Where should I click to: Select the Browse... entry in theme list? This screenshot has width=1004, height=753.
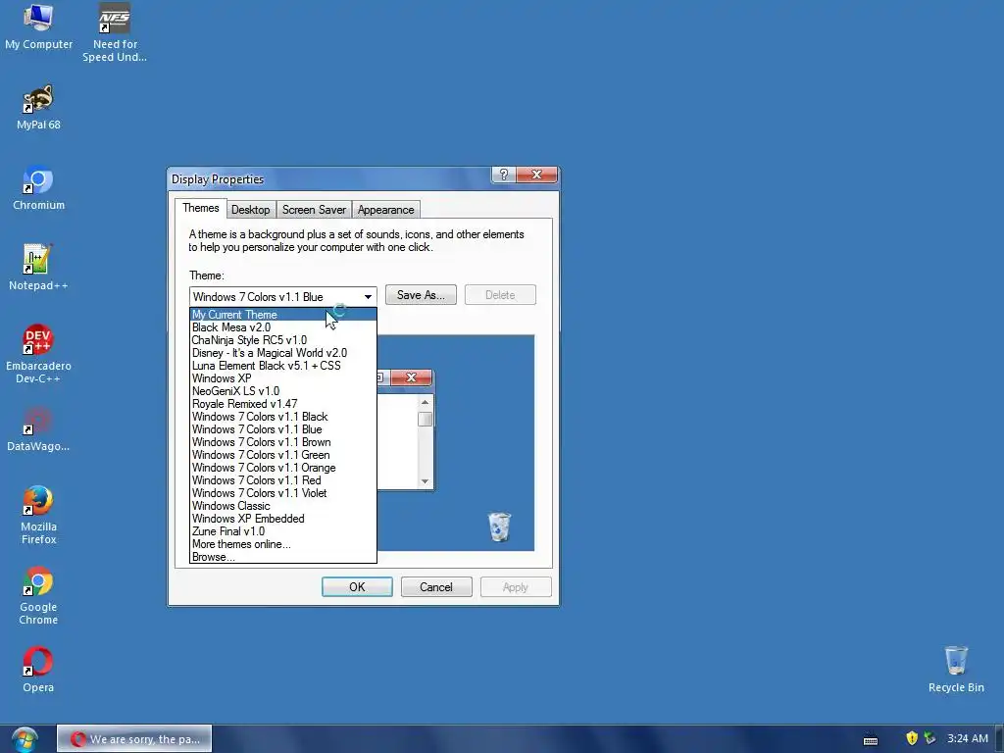coord(283,557)
